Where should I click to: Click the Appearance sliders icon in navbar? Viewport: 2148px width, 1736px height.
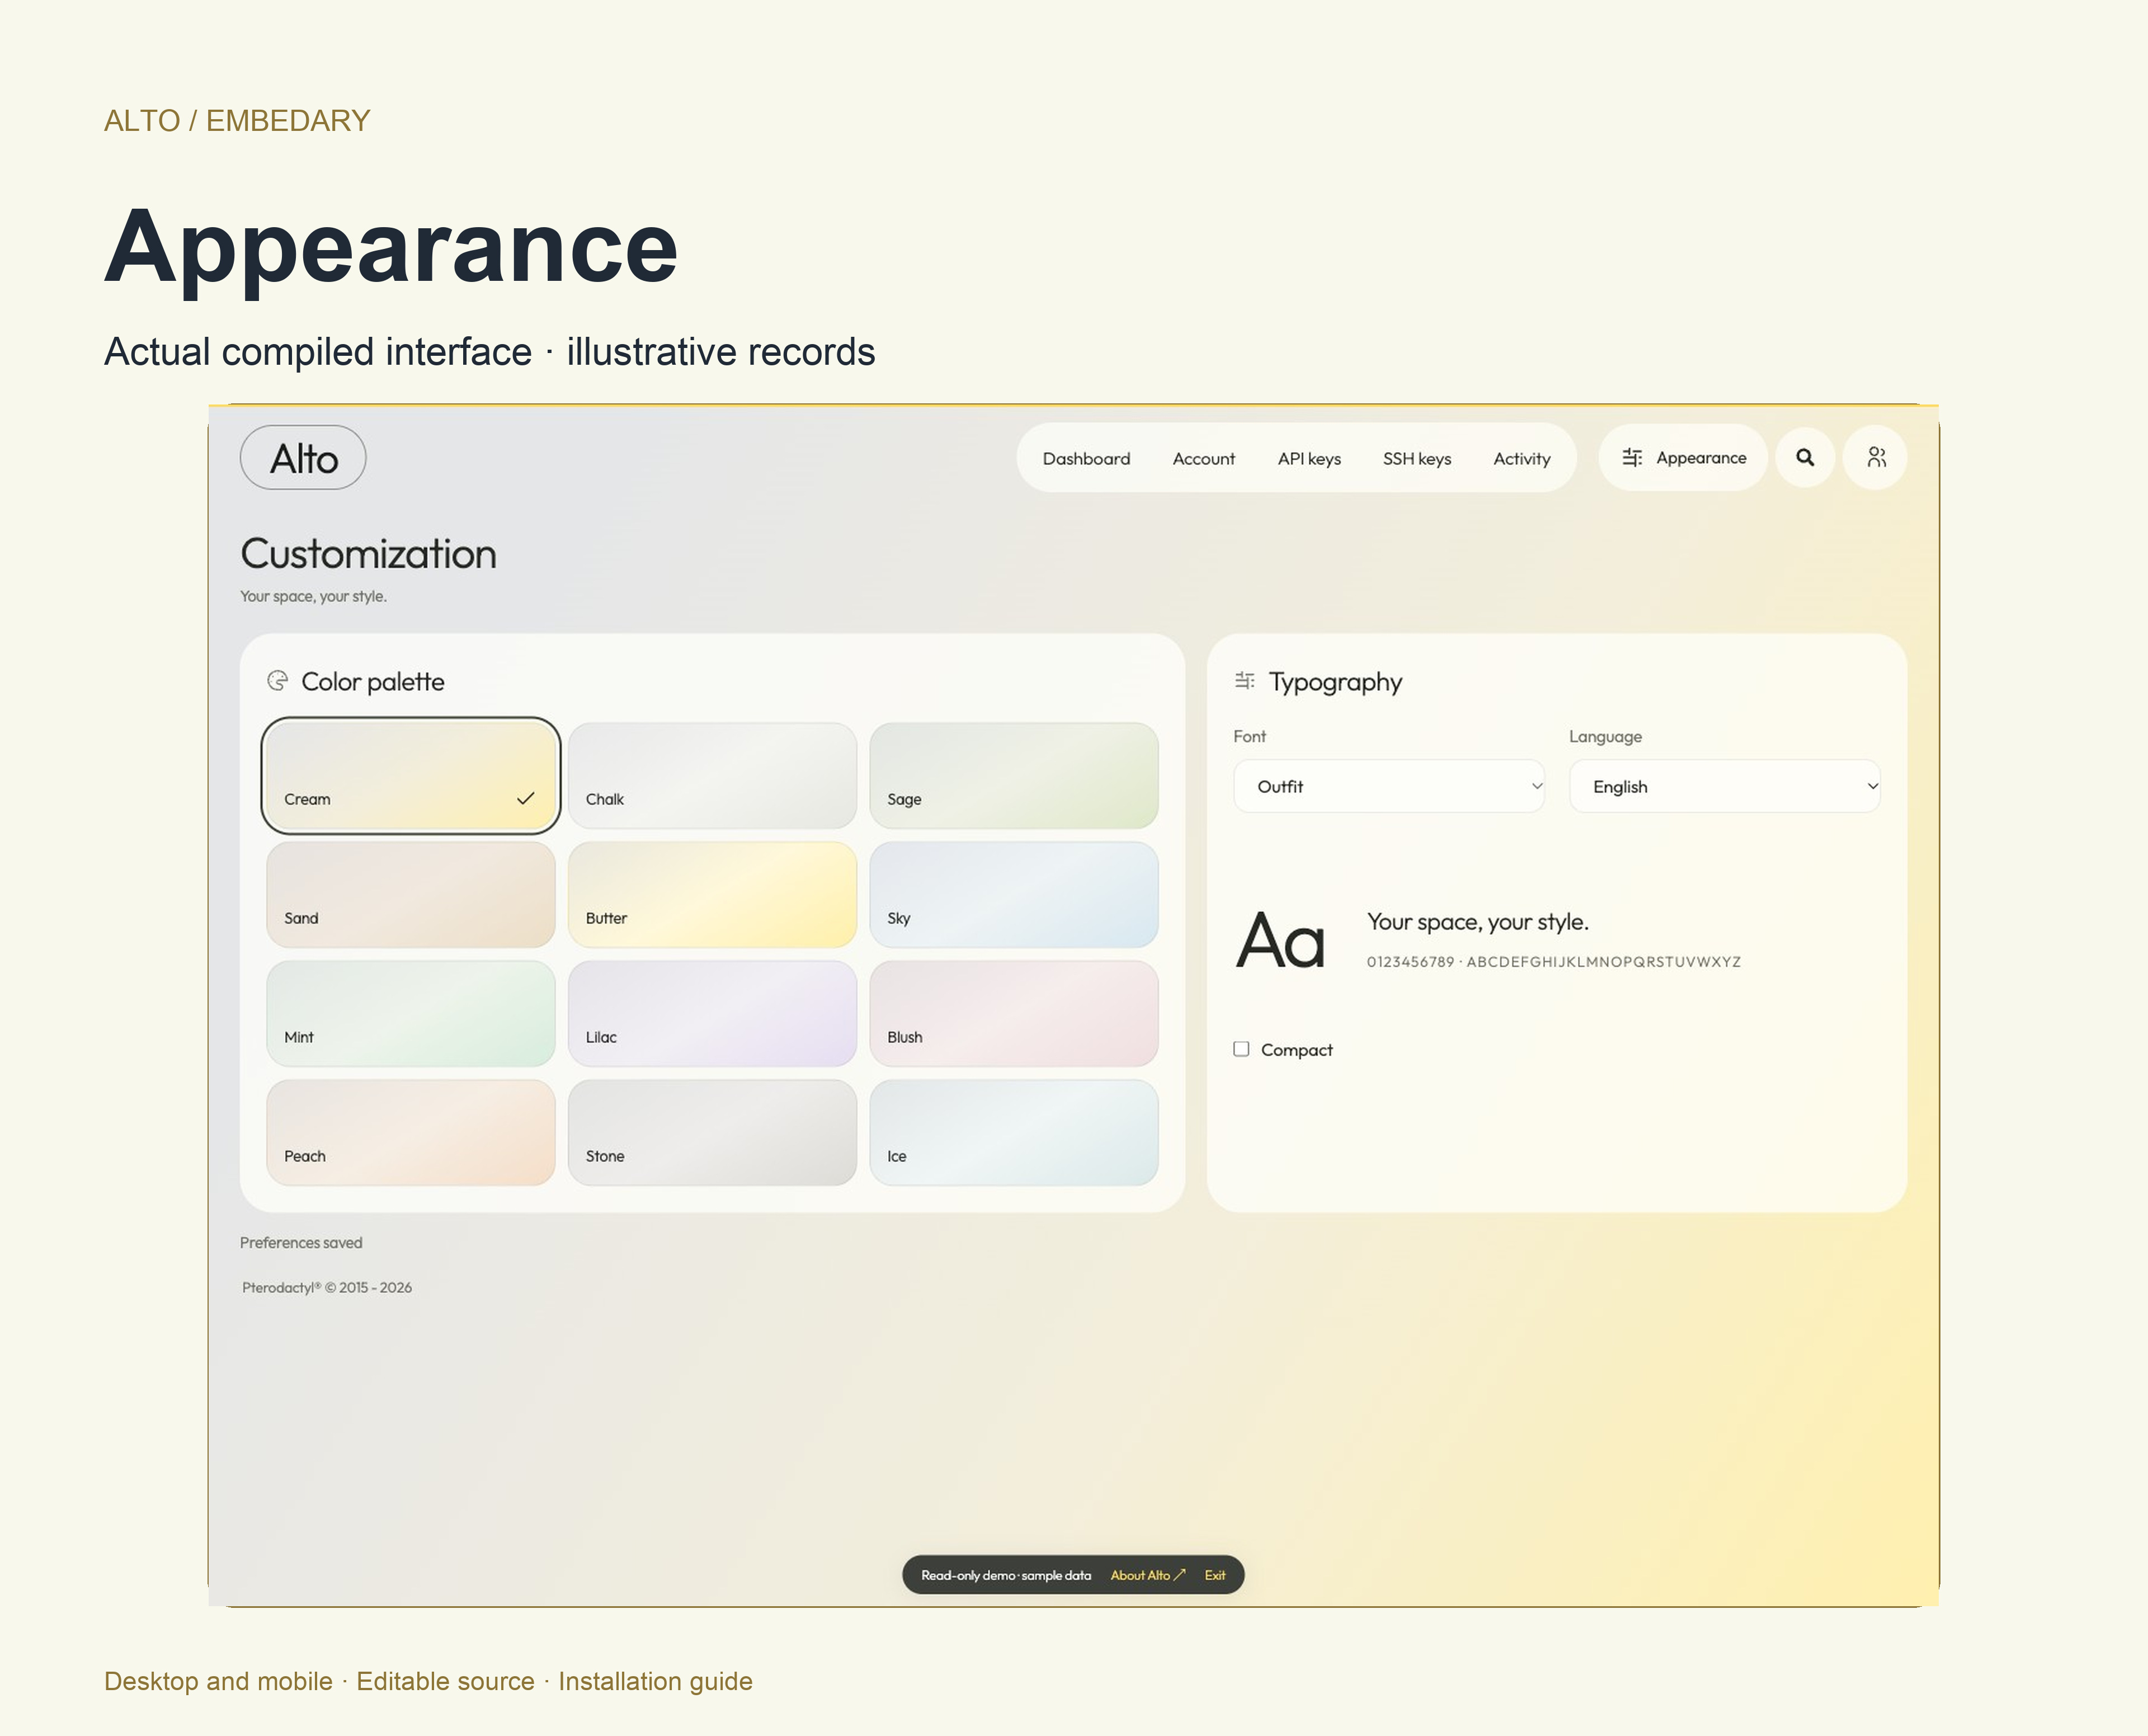pyautogui.click(x=1632, y=457)
